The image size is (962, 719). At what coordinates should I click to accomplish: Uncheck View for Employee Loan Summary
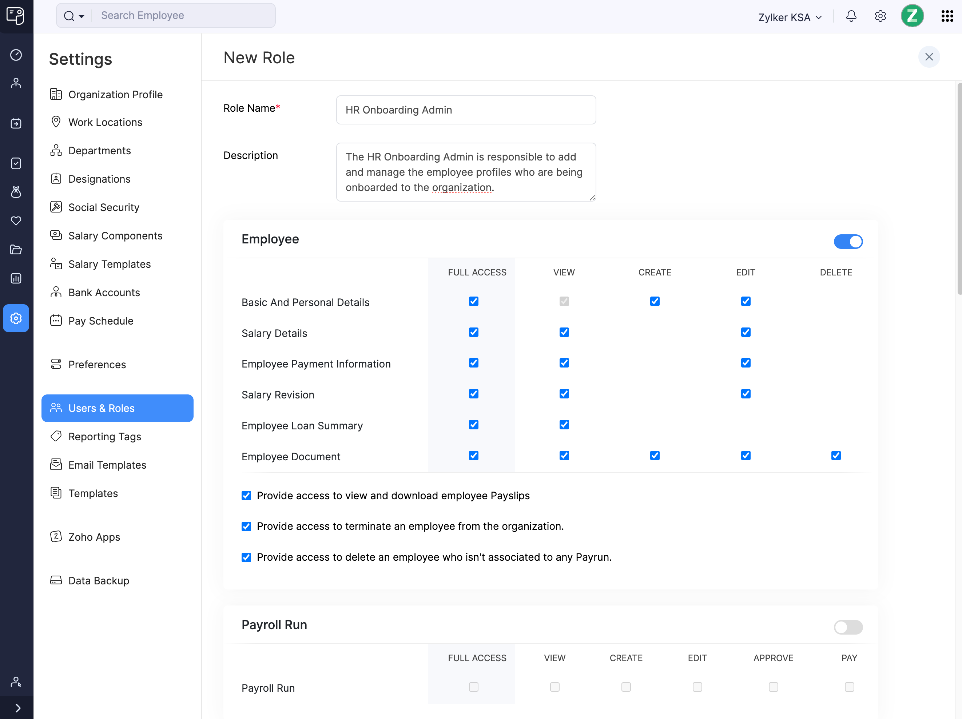564,425
